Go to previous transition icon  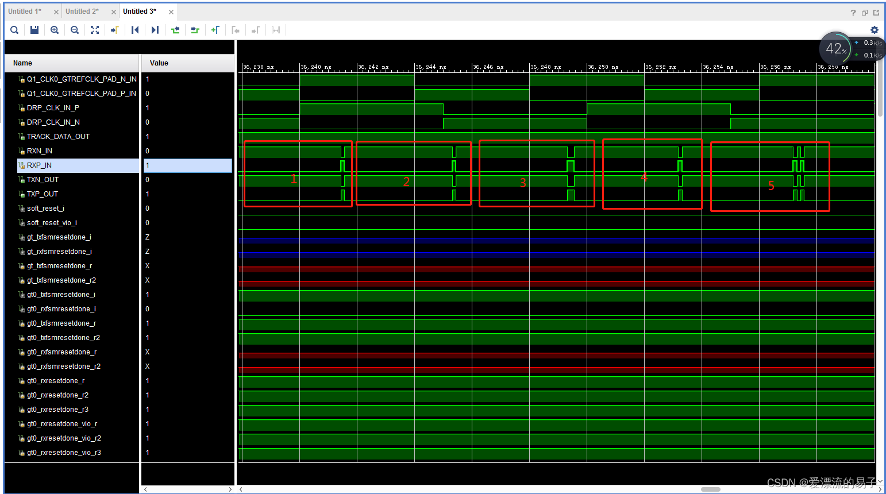(x=175, y=30)
